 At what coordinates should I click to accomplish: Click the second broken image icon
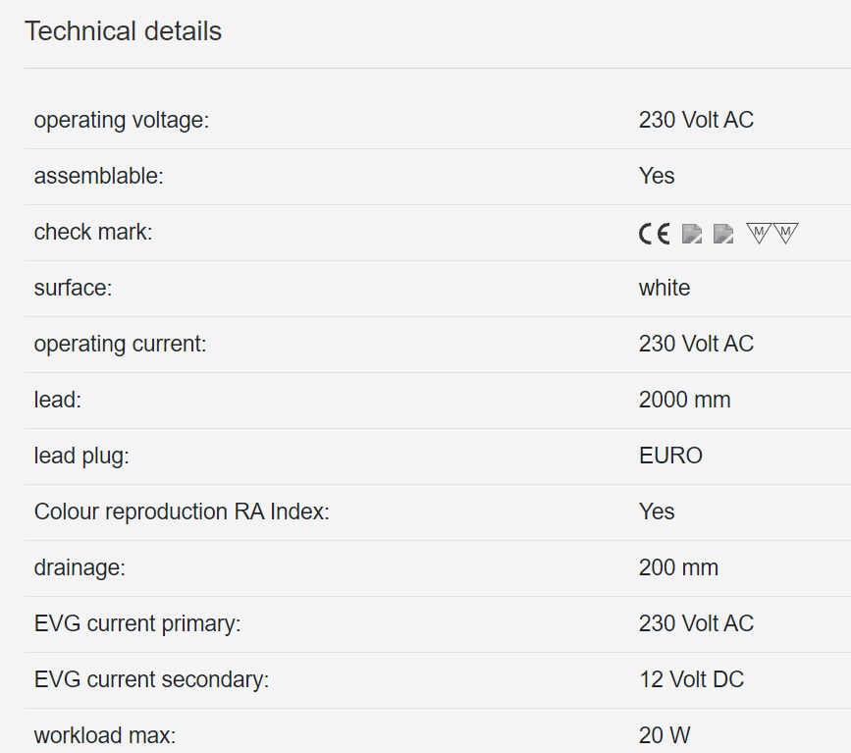point(723,234)
